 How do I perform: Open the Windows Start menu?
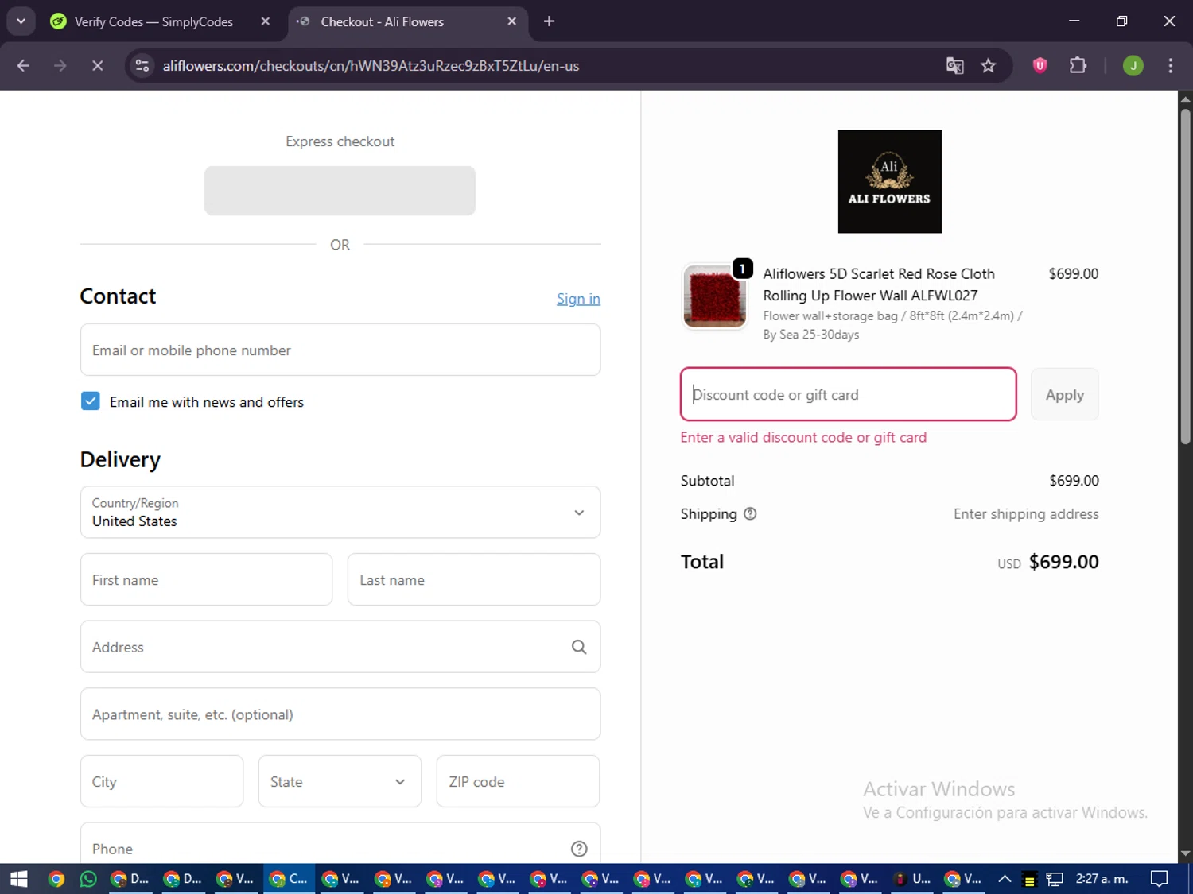click(x=18, y=879)
